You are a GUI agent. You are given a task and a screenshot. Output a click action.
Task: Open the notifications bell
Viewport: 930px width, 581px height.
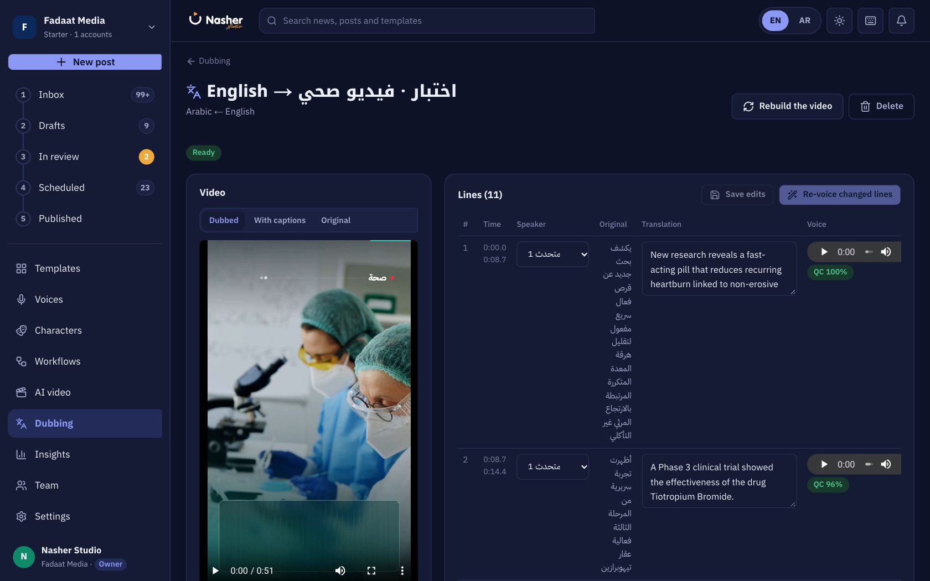901,21
